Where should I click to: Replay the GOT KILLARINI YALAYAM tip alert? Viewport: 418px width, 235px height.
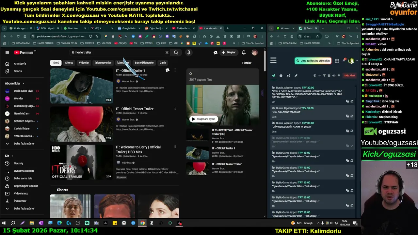[x=352, y=116]
